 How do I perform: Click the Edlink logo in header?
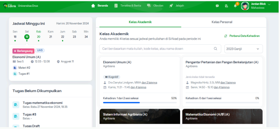tap(9, 6)
